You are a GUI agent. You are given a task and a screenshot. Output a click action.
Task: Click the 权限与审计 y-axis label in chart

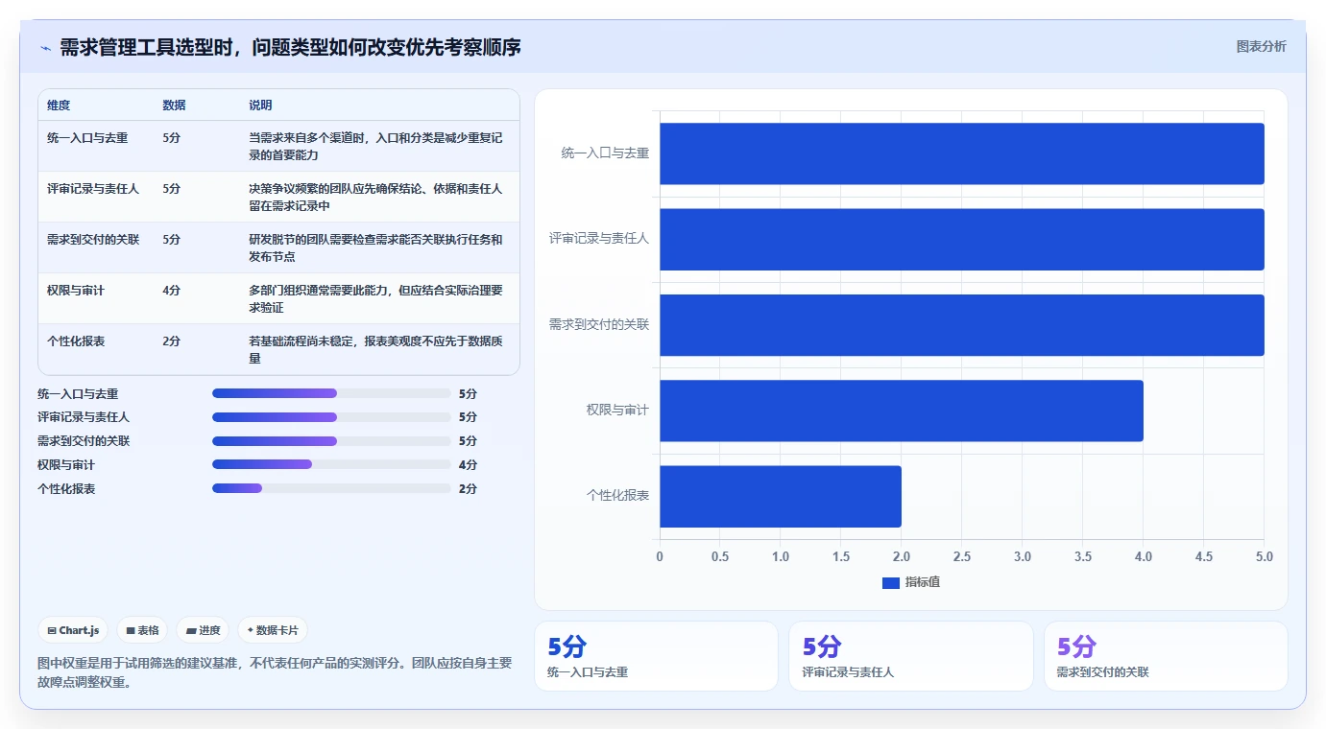[x=617, y=410]
